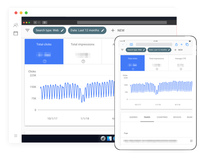Click the tablet '+ NEW' filter button

[178, 50]
